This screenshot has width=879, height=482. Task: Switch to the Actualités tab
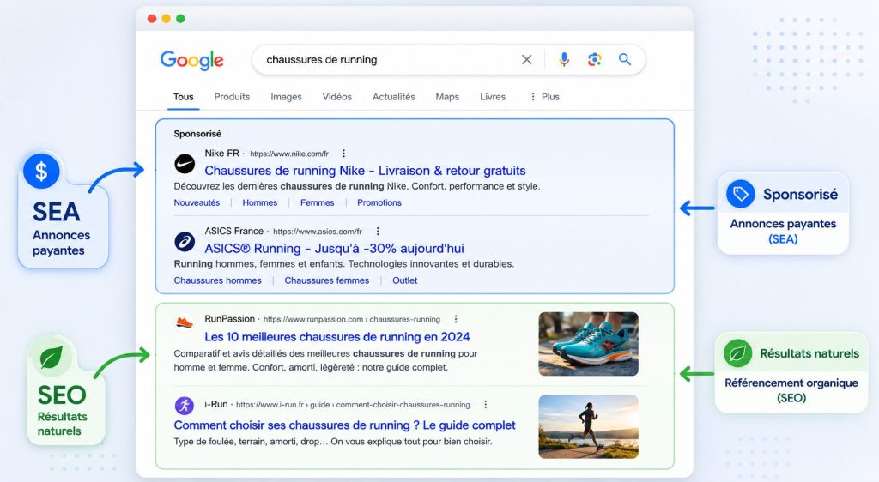394,97
